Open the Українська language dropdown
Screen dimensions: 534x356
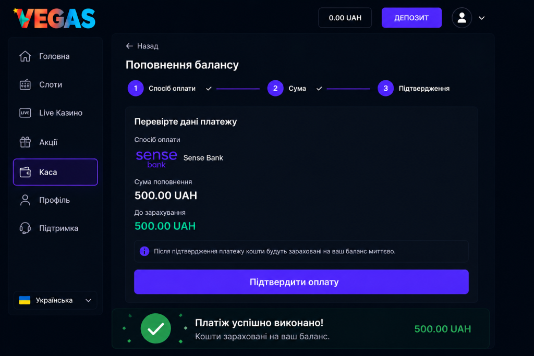tap(55, 300)
